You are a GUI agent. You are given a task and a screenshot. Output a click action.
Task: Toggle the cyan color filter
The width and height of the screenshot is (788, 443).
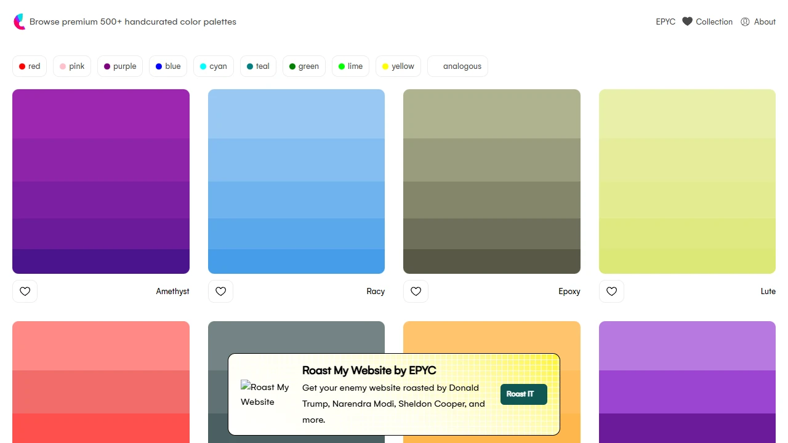coord(213,66)
